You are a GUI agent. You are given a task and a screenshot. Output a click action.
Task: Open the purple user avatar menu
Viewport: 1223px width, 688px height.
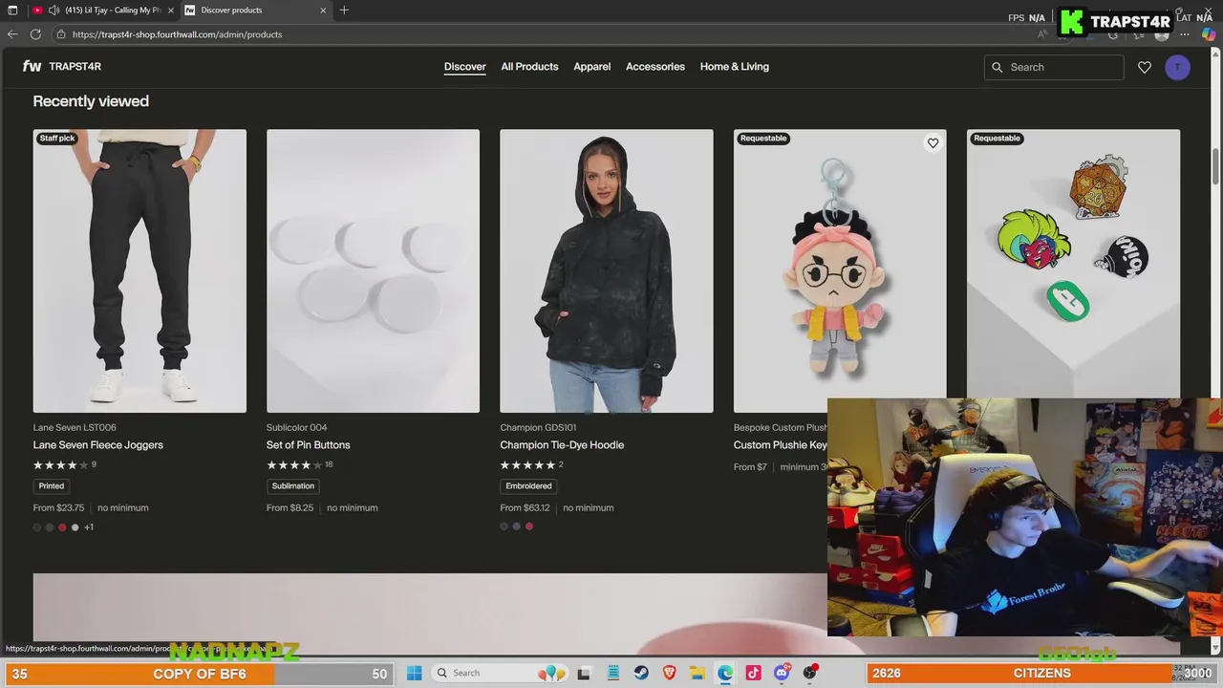tap(1178, 67)
